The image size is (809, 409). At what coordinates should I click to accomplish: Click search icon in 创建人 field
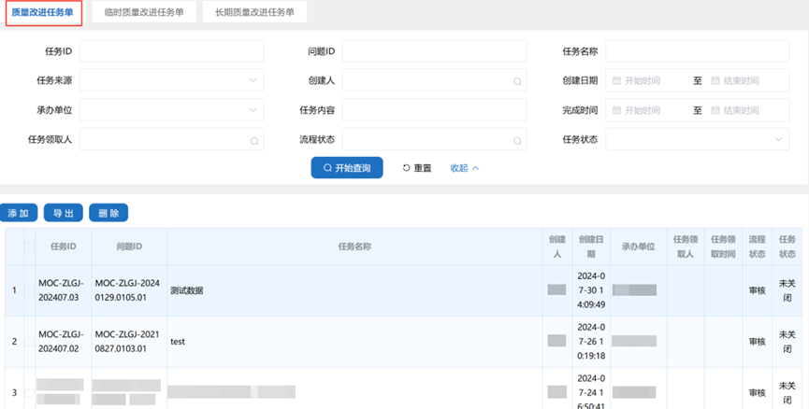click(516, 81)
